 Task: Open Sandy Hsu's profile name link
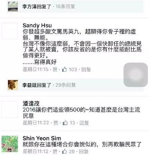[37, 26]
